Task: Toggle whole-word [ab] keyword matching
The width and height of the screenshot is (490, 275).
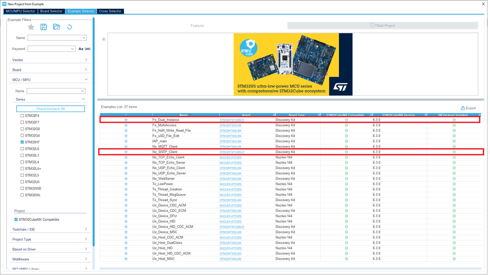Action: (87, 48)
